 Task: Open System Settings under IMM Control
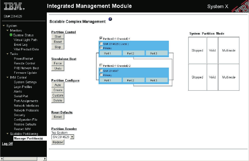(x=25, y=82)
